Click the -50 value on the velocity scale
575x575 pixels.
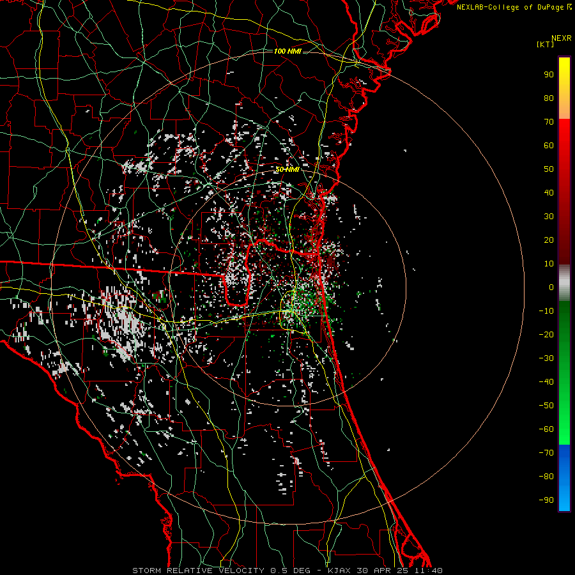pyautogui.click(x=546, y=406)
